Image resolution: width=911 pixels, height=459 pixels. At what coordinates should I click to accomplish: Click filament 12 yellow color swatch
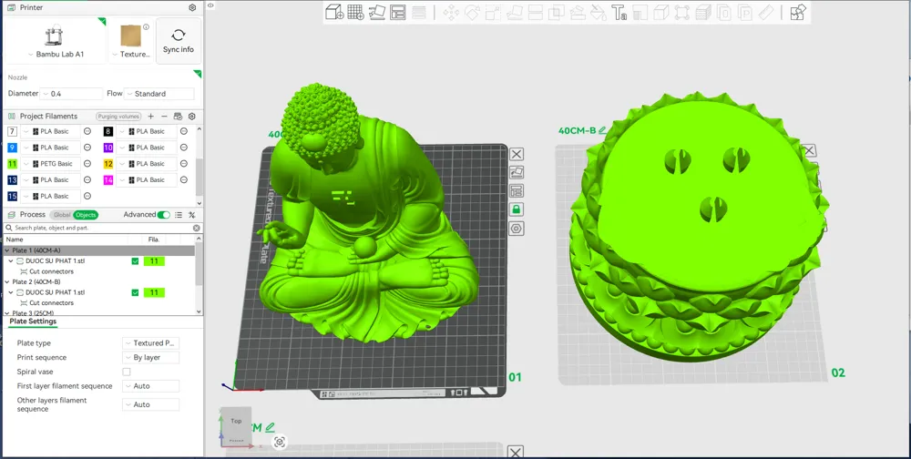pos(108,164)
